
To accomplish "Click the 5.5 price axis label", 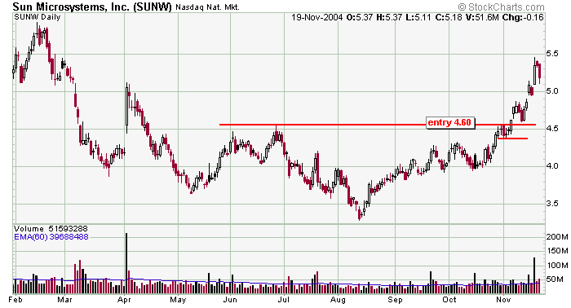I will [x=552, y=54].
